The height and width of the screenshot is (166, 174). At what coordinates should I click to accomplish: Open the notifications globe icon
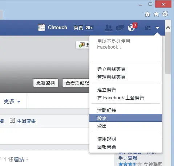131,28
